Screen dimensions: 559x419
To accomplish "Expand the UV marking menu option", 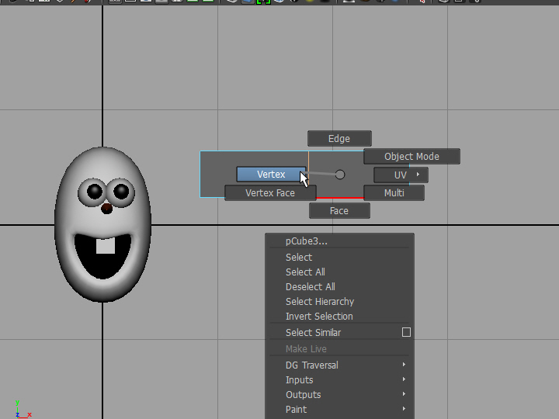I will 401,175.
